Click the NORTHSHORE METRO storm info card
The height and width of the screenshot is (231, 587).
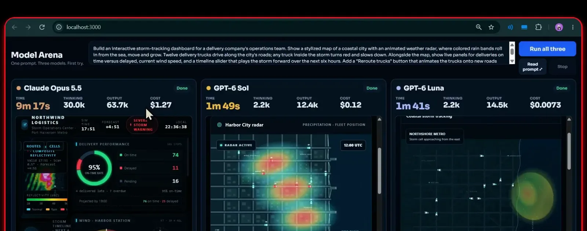pos(435,136)
